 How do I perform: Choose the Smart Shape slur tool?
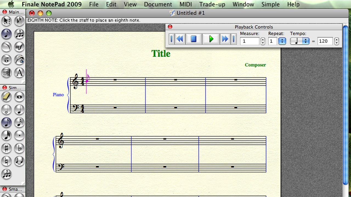6,47
